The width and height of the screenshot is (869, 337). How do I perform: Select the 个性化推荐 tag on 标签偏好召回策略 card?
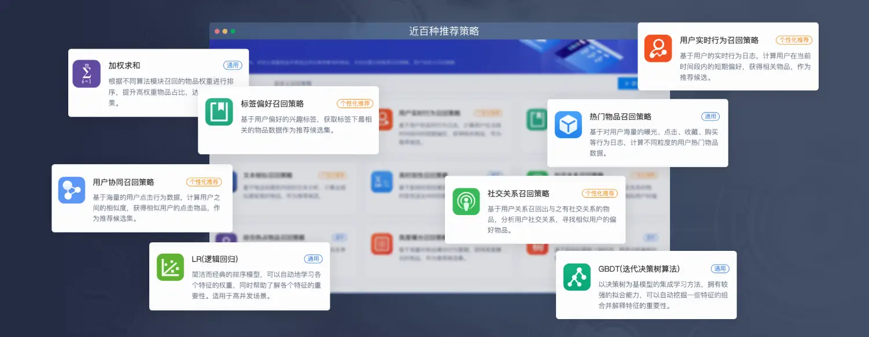coord(355,104)
